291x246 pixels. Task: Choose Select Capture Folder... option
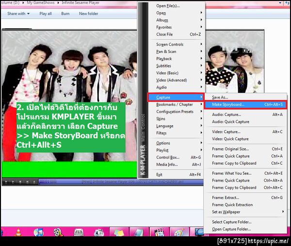pyautogui.click(x=245, y=222)
